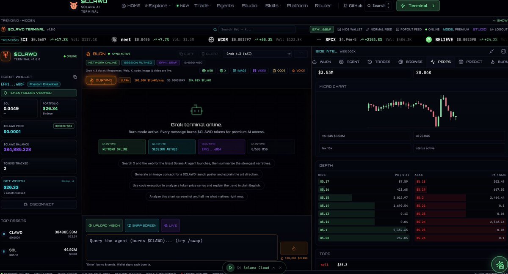This screenshot has width=508, height=274.
Task: Click the $CLAWD pig logo in header
Action: point(74,5)
